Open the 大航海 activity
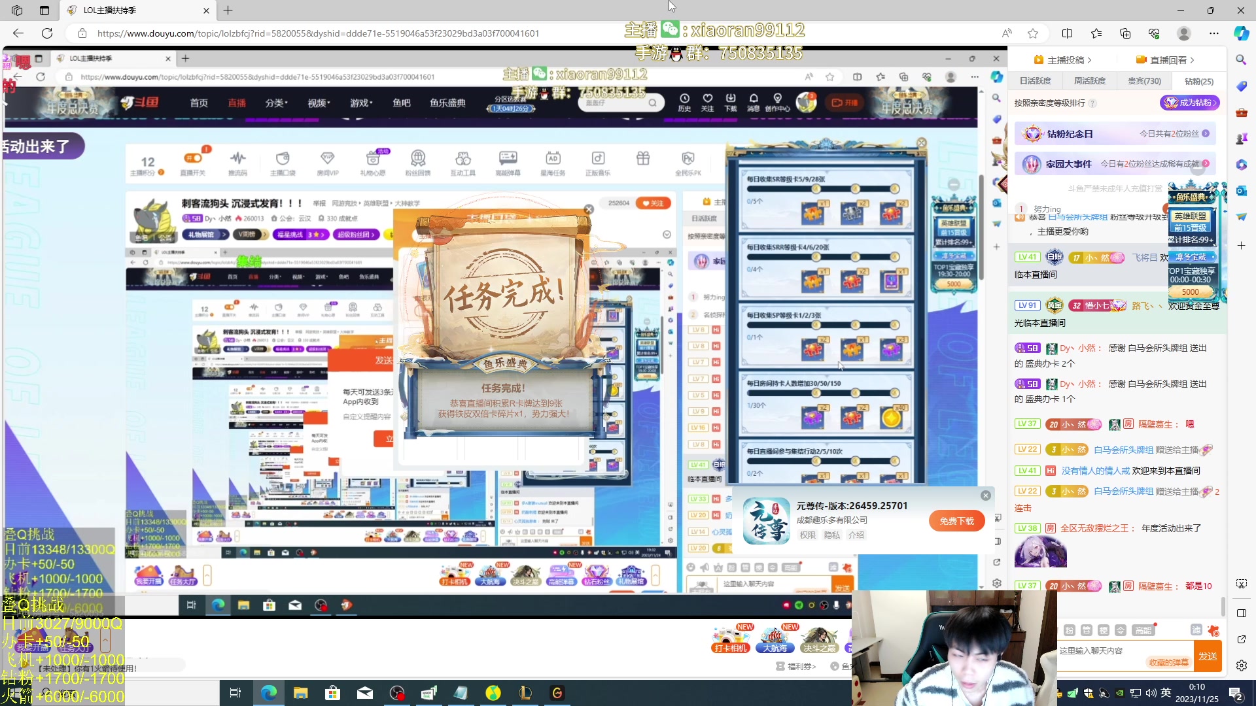Screen dimensions: 1256x706 tap(775, 639)
